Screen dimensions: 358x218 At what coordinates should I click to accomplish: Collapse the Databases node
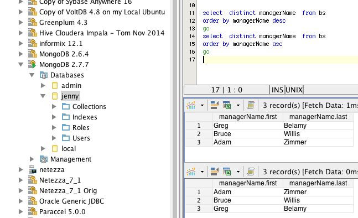coord(32,75)
